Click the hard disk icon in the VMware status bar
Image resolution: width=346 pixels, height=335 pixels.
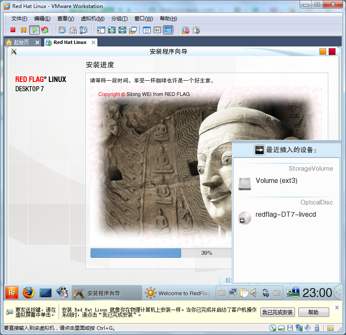281,328
